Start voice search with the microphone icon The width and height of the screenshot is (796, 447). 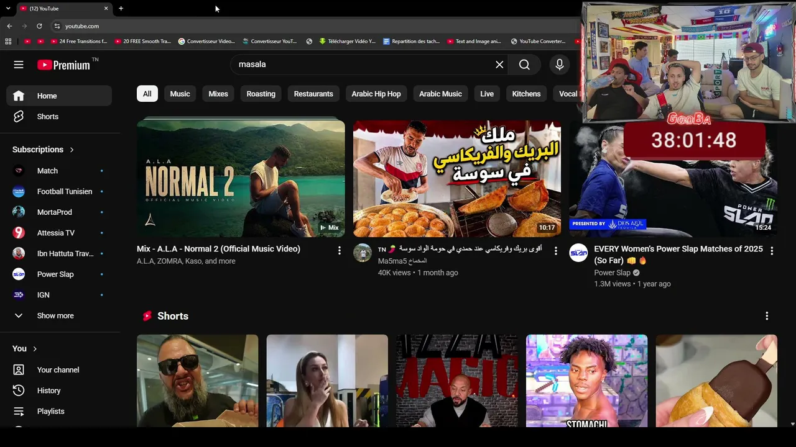(560, 65)
